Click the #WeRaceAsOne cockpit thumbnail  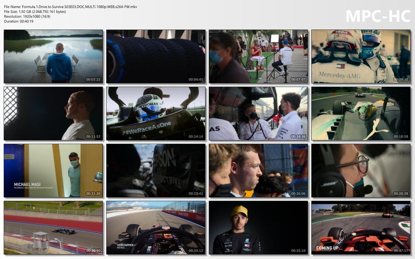[156, 113]
